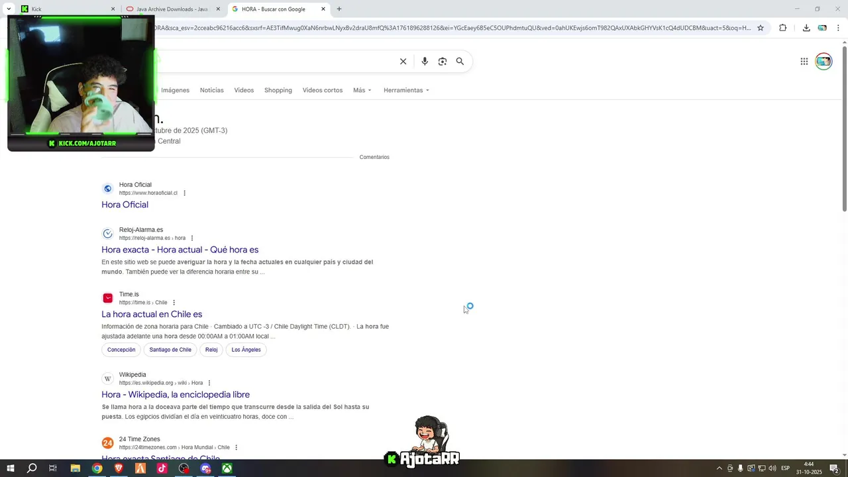
Task: Open TikTok from the taskbar
Action: pyautogui.click(x=162, y=468)
